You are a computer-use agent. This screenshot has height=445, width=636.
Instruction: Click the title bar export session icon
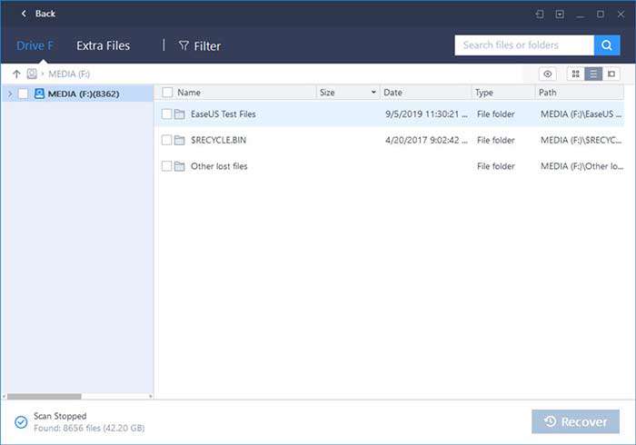540,15
